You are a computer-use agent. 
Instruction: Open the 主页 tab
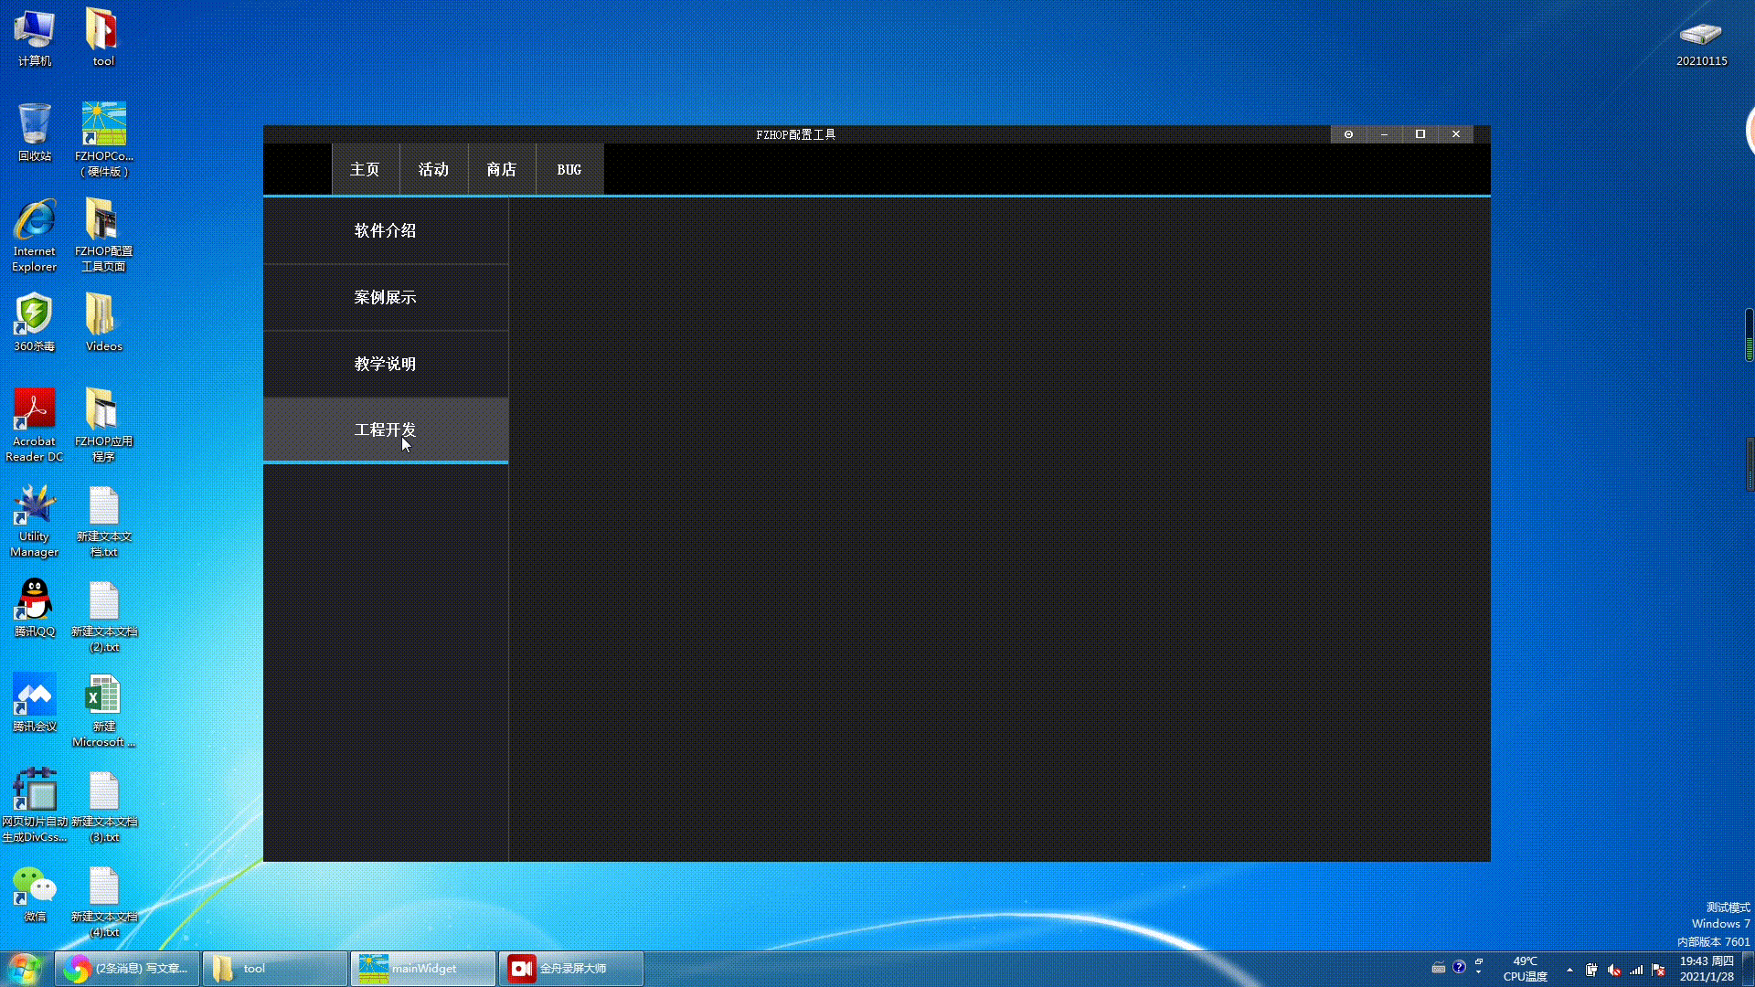point(365,170)
